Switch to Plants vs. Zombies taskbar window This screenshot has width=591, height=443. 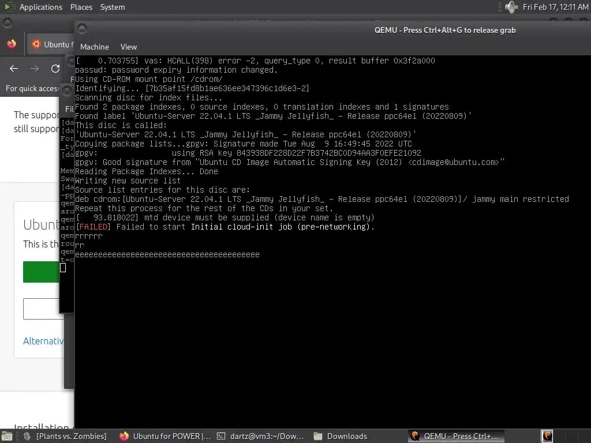coord(66,436)
